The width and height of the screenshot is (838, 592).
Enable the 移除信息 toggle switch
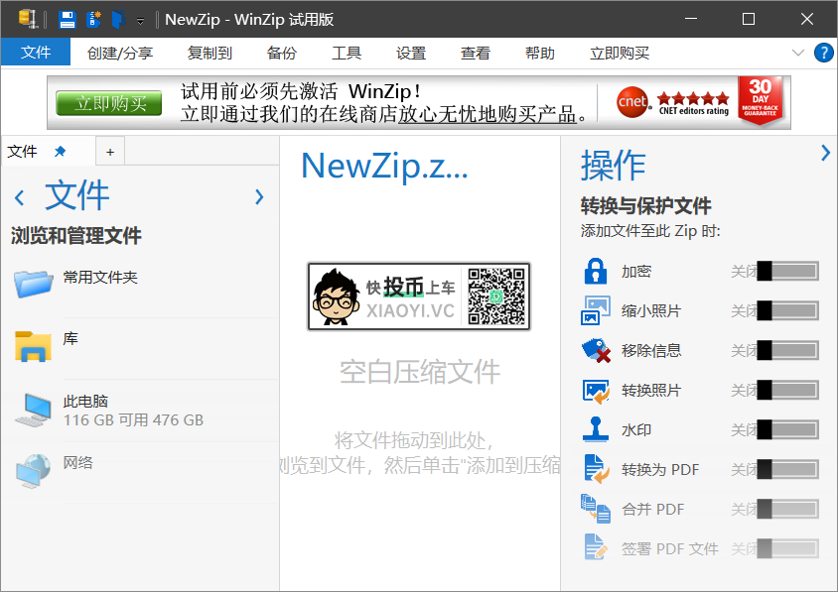coord(787,350)
